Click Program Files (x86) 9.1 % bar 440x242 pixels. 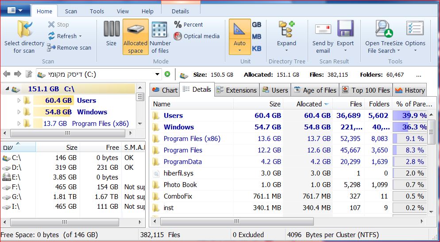410,139
